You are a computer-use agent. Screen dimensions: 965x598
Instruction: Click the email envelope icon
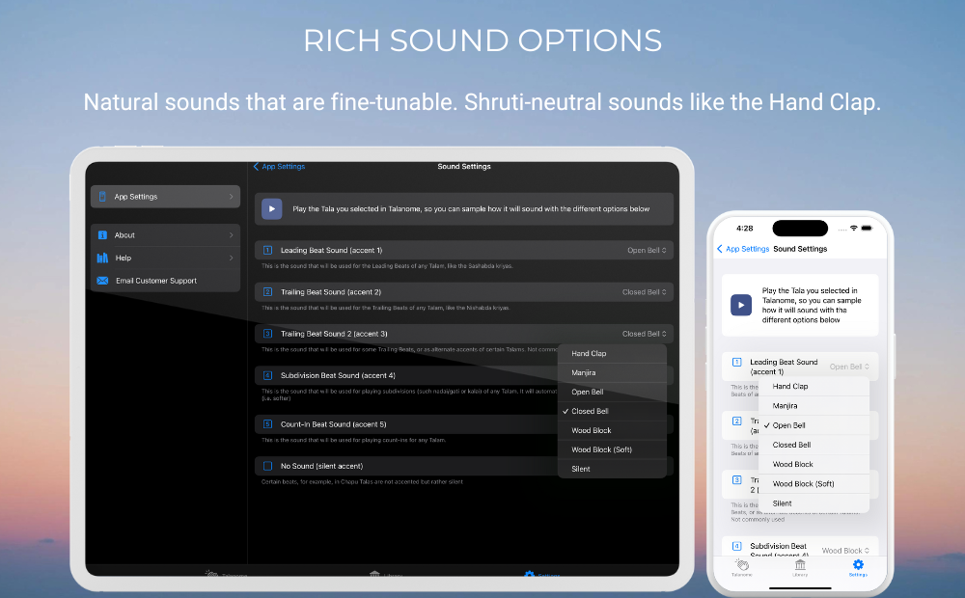pyautogui.click(x=103, y=281)
